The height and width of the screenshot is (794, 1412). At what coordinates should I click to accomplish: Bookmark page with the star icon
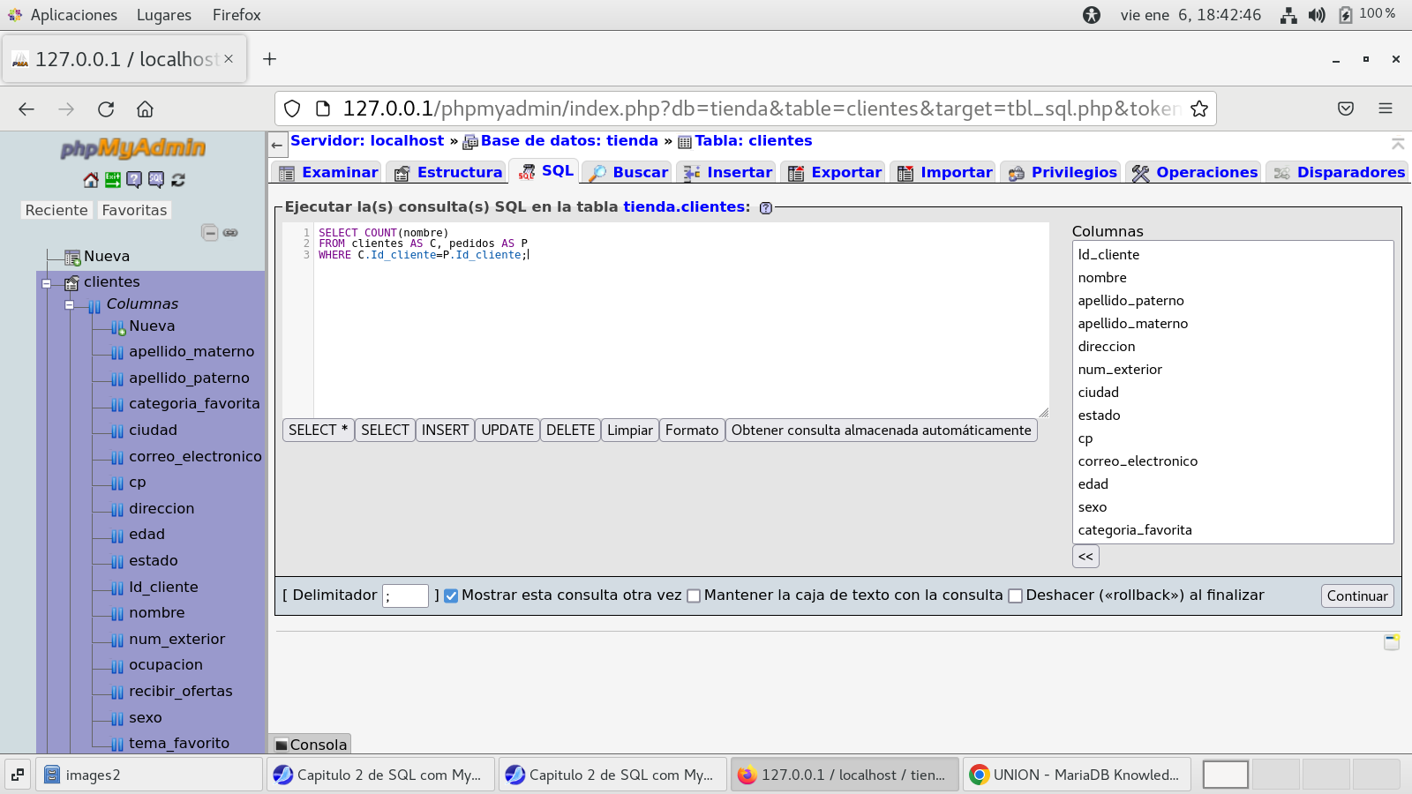click(1198, 109)
